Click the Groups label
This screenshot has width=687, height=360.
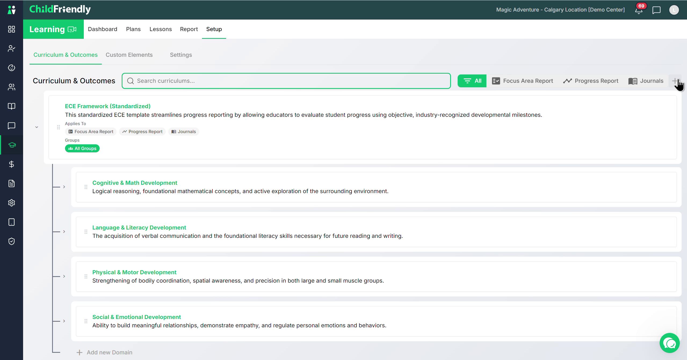[72, 140]
